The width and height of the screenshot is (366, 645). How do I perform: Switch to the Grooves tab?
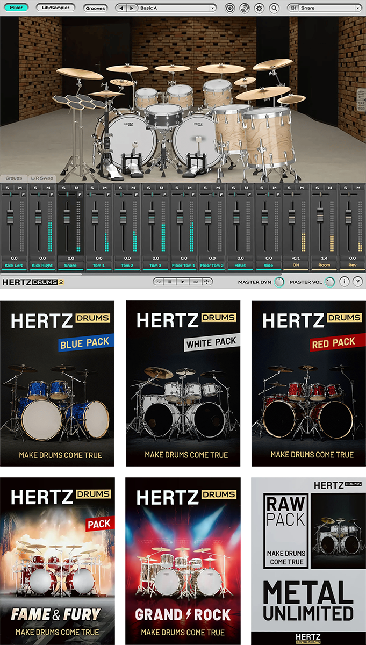tap(96, 8)
